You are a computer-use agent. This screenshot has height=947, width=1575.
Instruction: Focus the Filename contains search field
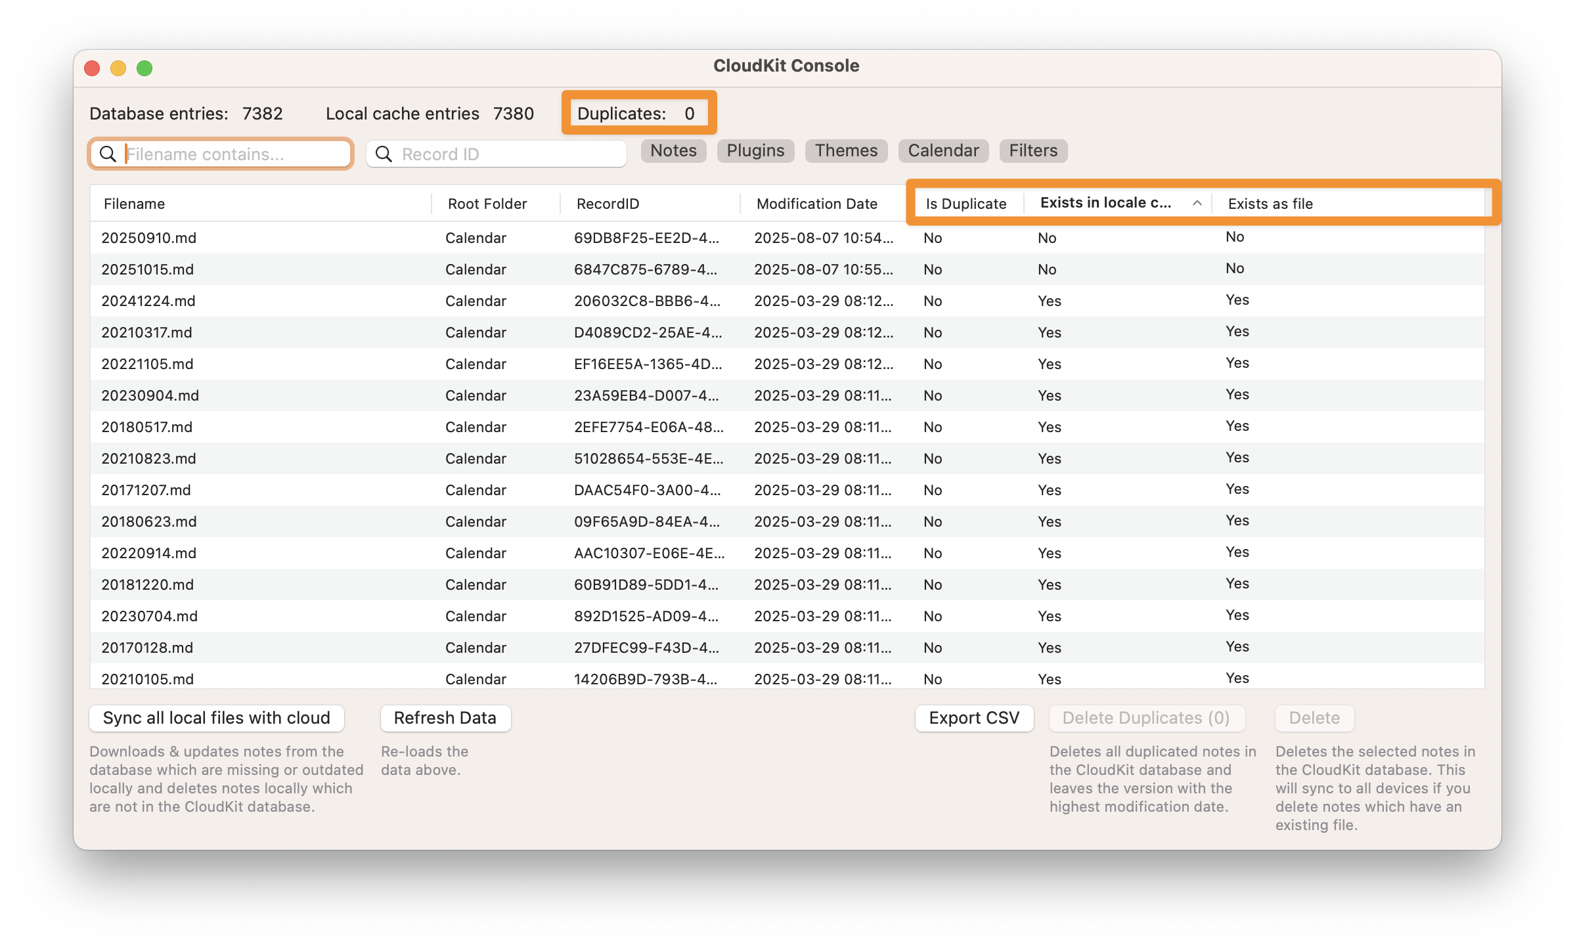221,154
